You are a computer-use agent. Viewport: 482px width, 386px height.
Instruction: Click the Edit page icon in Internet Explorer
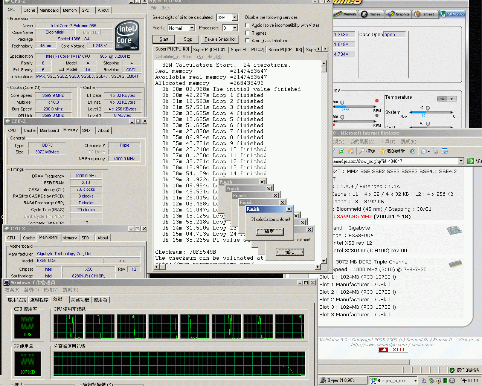(444, 151)
